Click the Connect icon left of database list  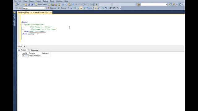tap(16, 8)
